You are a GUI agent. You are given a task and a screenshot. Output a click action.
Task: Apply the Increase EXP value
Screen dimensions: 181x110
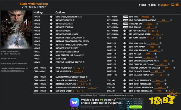126,24
